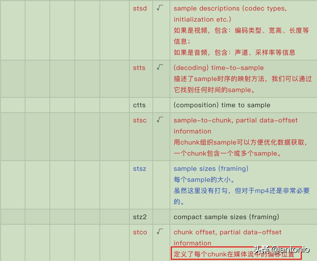Click '每个sample的大小。' line
Viewport: 317px width, 261px height.
(204, 179)
